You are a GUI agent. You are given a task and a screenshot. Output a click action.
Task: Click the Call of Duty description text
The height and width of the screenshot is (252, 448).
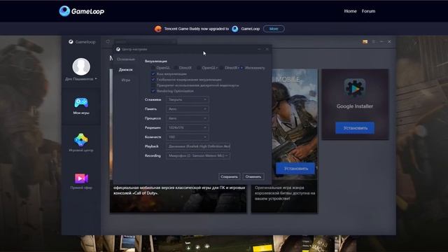179,190
